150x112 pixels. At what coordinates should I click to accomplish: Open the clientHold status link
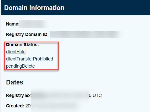pos(16,52)
